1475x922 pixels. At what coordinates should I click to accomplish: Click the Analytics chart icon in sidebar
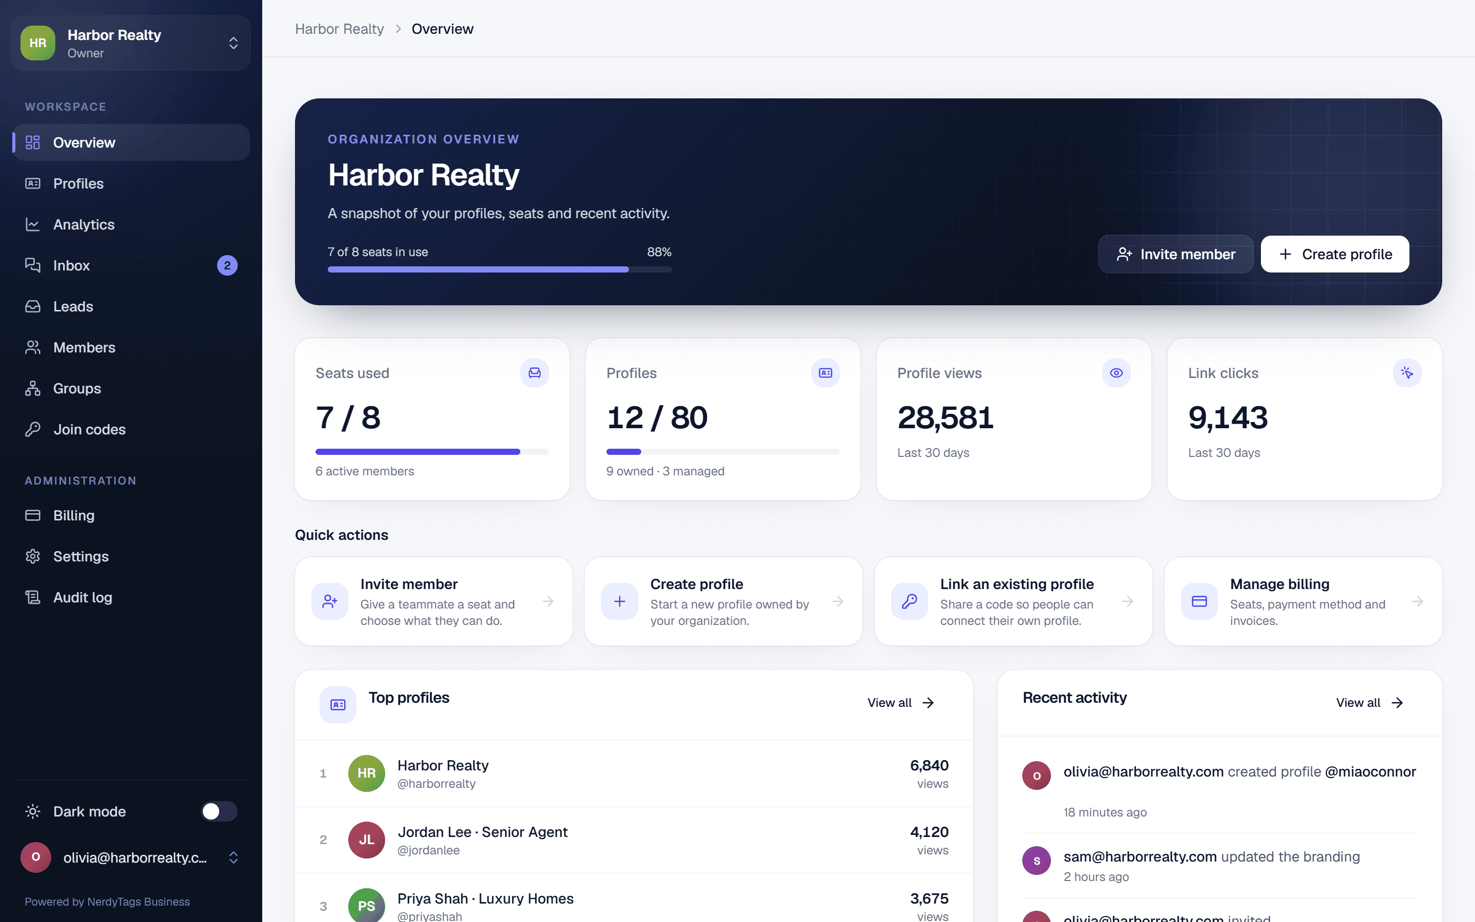(33, 224)
